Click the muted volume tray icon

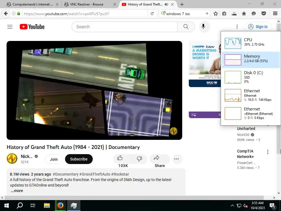(245, 206)
